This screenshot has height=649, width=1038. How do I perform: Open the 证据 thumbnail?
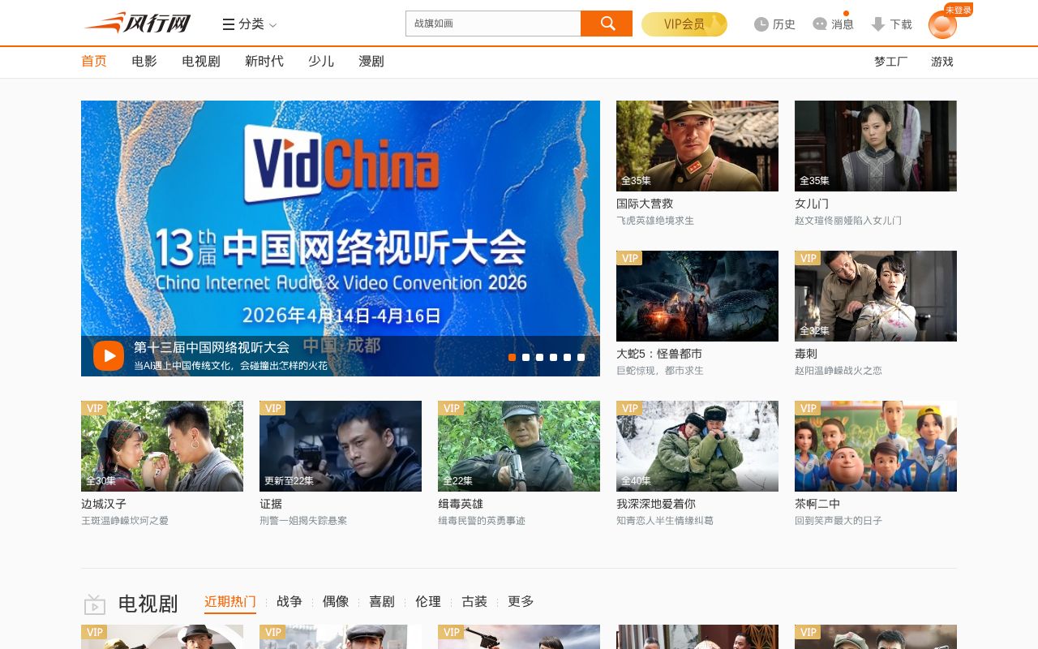point(341,446)
